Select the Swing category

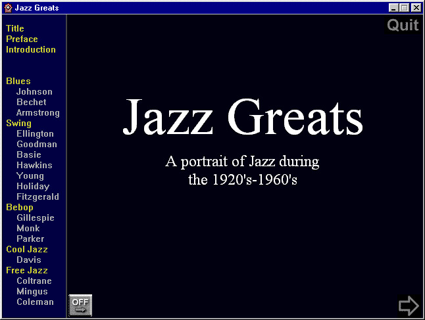point(18,123)
